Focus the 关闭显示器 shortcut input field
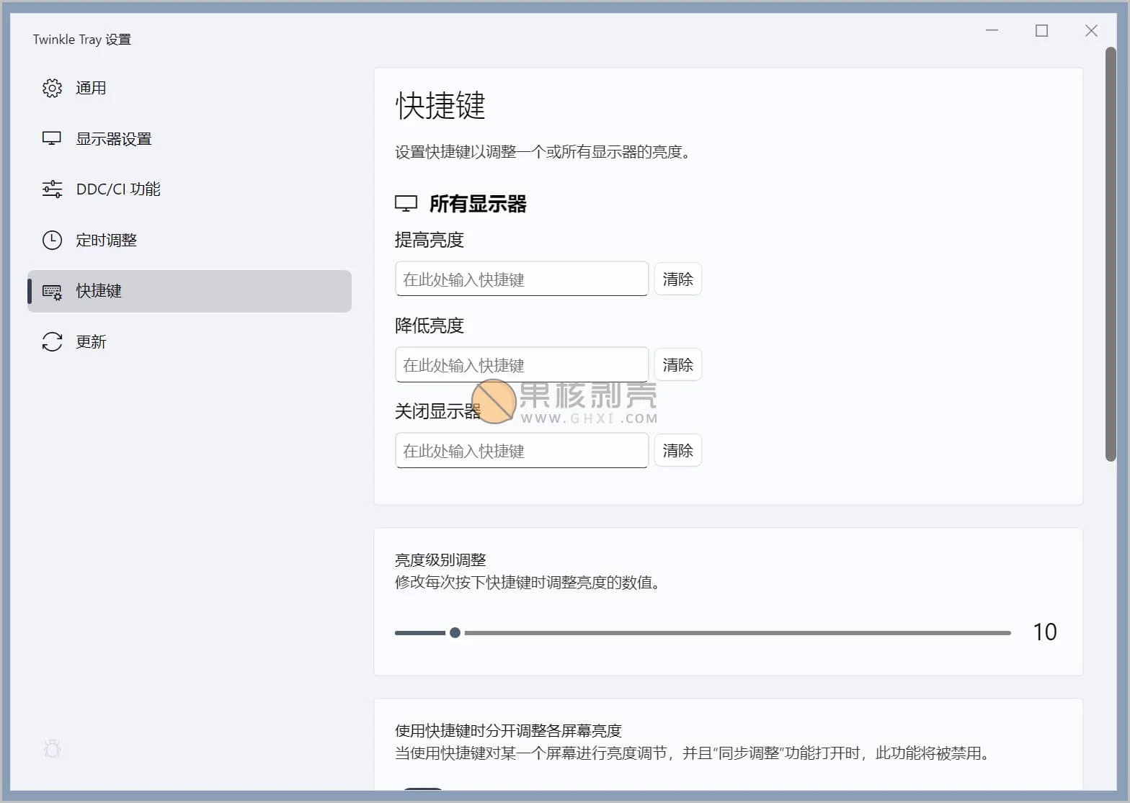Image resolution: width=1130 pixels, height=803 pixels. [521, 450]
